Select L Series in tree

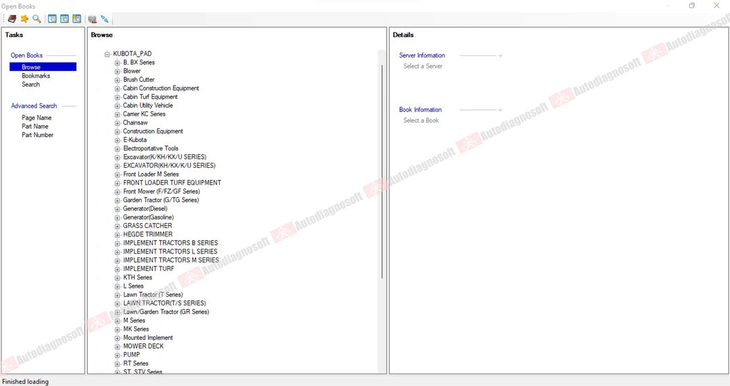click(134, 287)
